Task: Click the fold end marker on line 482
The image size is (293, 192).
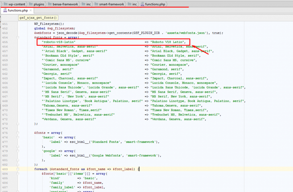Action: 18,165
